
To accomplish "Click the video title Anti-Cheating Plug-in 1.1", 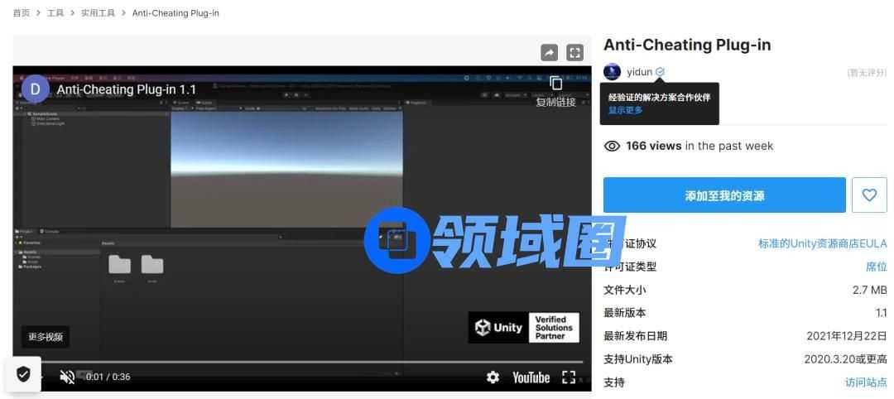I will point(126,89).
